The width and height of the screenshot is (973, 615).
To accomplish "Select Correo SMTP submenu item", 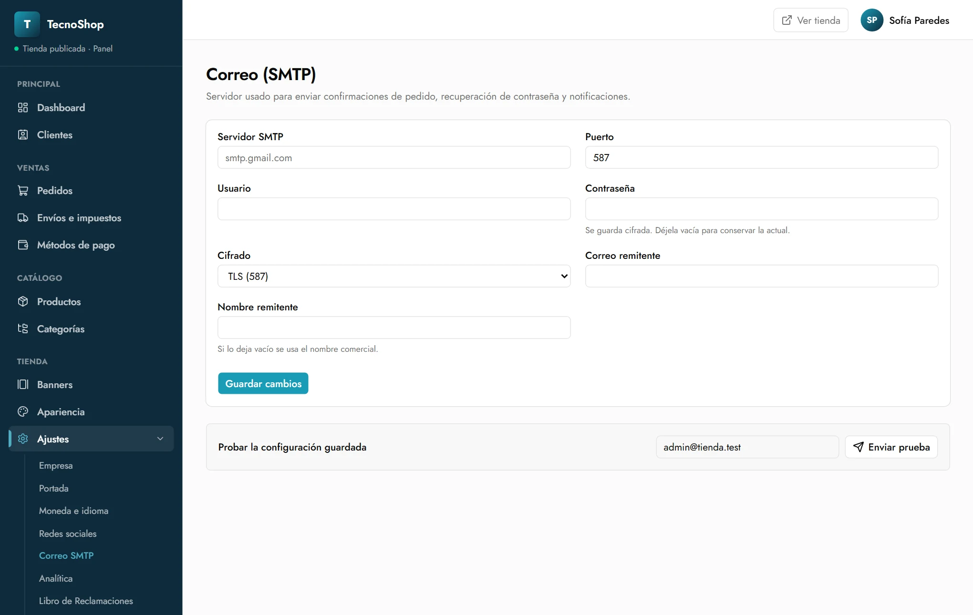I will click(66, 556).
